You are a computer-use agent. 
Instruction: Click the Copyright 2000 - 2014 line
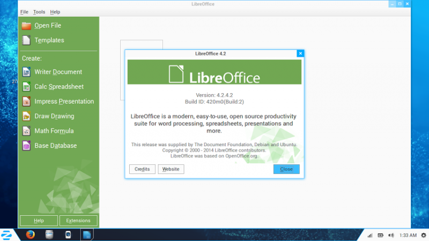pos(214,150)
